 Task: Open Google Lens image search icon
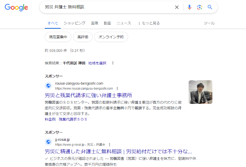tap(199, 7)
